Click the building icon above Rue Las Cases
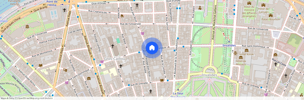304x100 pixels. (275, 55)
